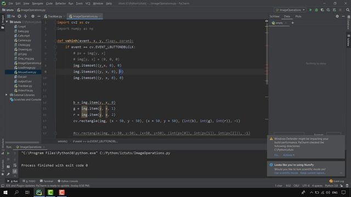
Task: Switch to PyCharm taskbar icon
Action: 39,192
